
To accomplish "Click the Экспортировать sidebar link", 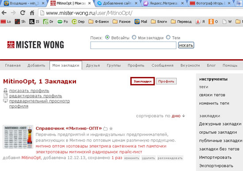I will 216,166.
